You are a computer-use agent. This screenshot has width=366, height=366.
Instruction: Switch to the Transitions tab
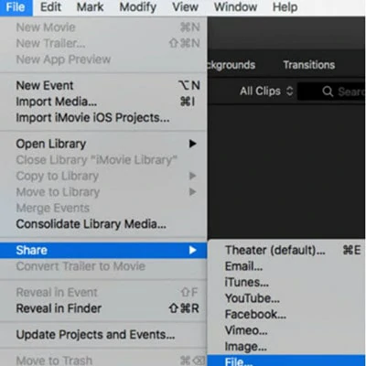309,65
